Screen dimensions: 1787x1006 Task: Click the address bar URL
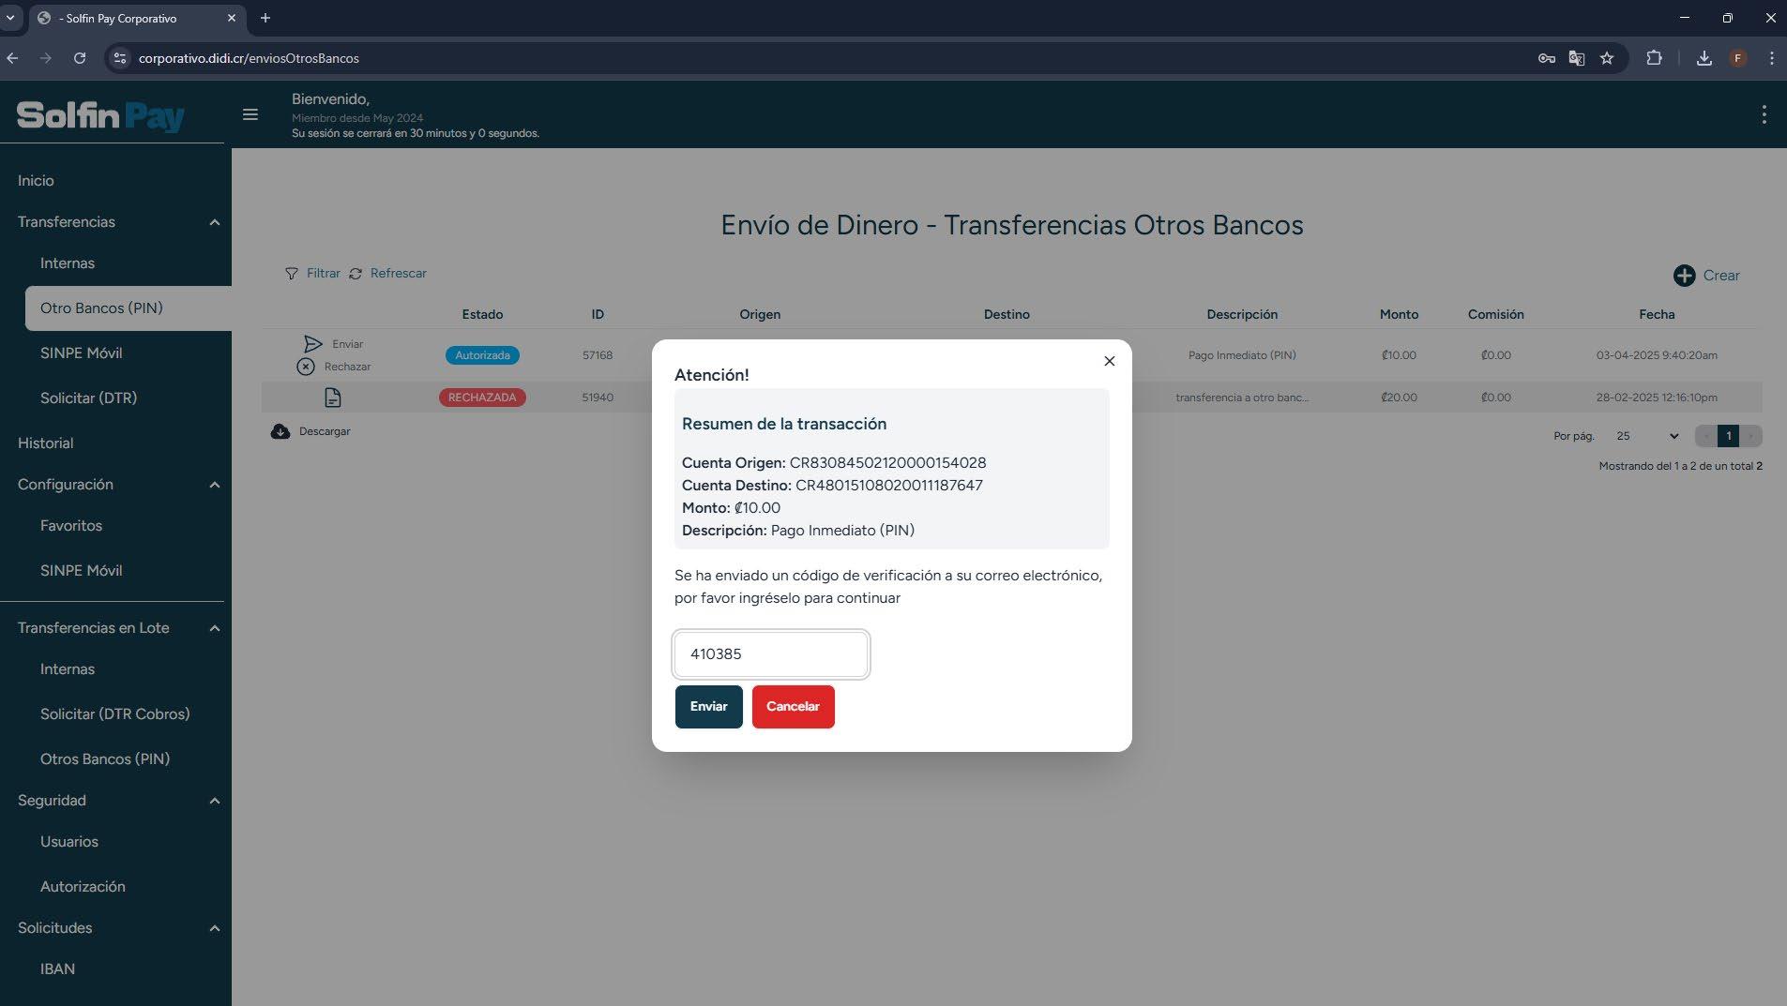[249, 58]
